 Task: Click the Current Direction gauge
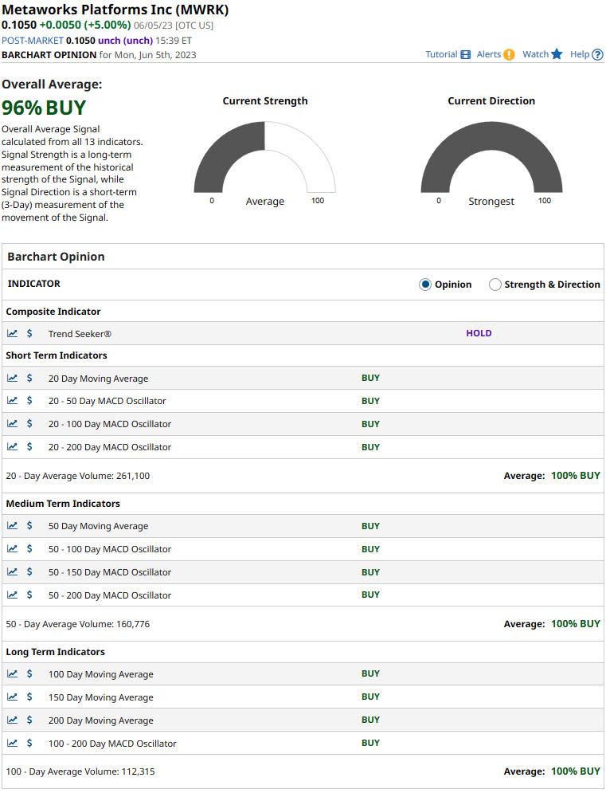coord(491,159)
